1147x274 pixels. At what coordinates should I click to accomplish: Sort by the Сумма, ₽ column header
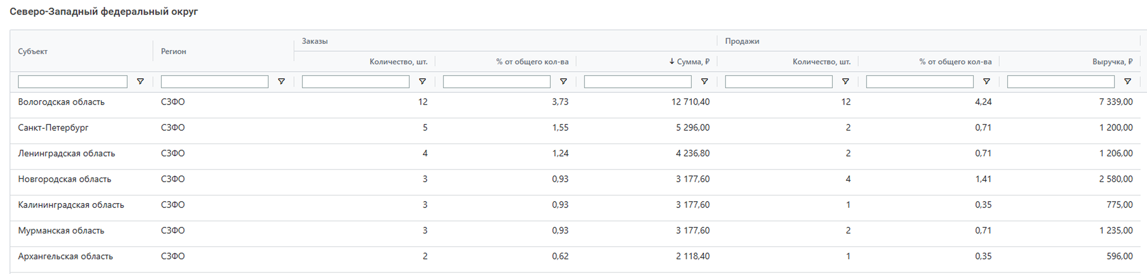[692, 62]
